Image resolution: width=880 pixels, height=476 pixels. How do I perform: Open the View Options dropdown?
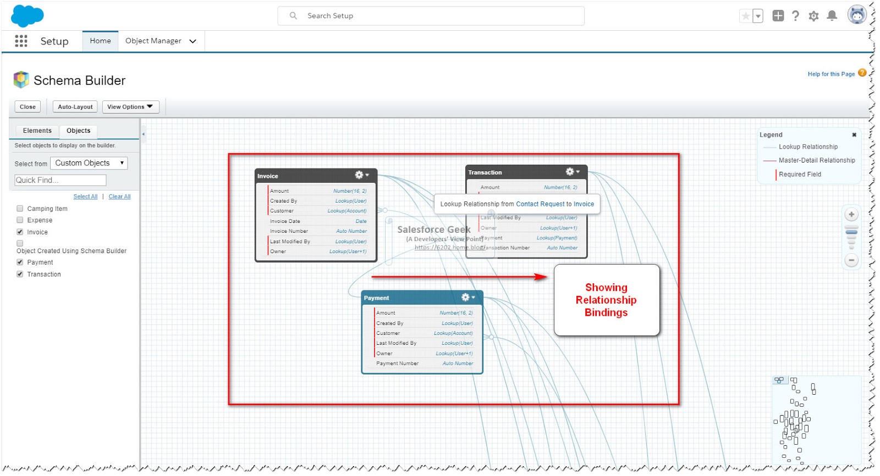click(130, 107)
